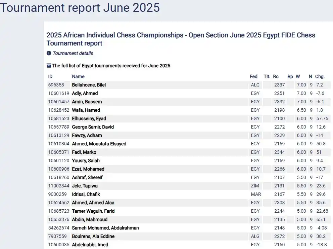
Task: Select ID 7907559
Action: coord(57,236)
